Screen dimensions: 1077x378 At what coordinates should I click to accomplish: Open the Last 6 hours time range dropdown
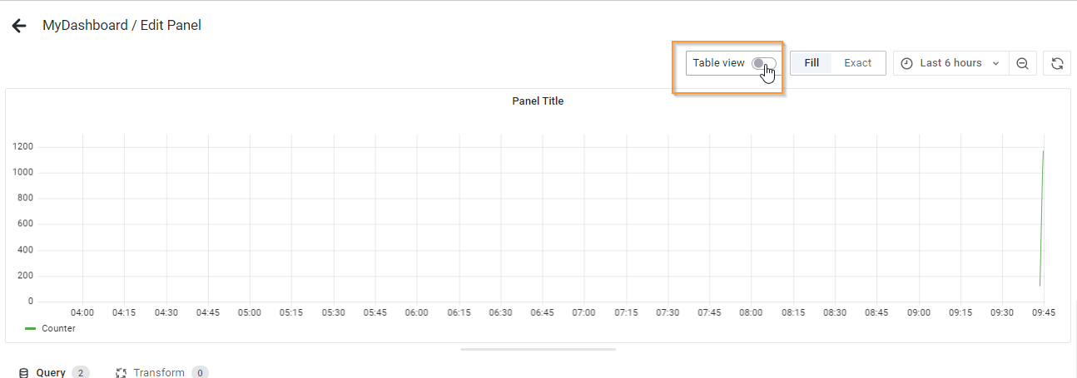(x=950, y=63)
